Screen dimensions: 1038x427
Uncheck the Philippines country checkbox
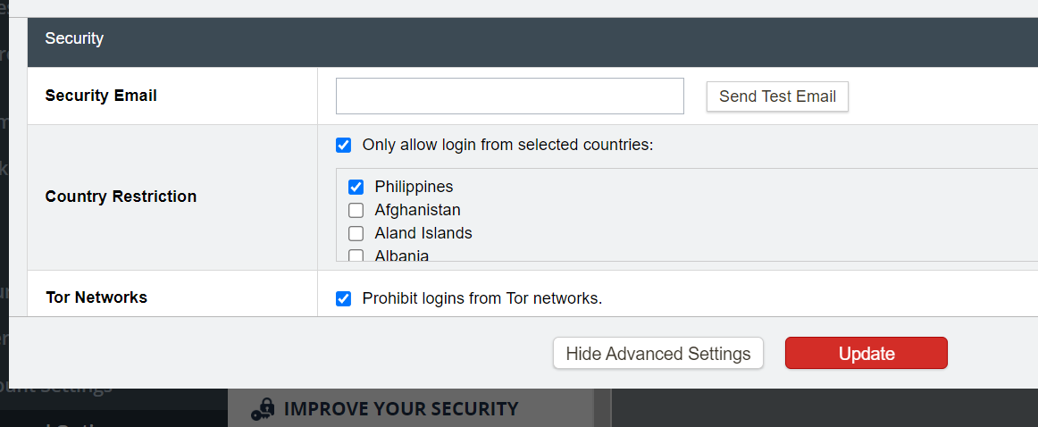[356, 187]
